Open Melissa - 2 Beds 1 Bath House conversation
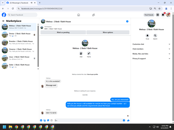 pos(19,27)
